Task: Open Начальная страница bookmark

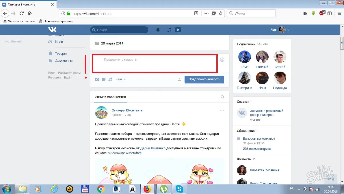Action: [x=55, y=21]
